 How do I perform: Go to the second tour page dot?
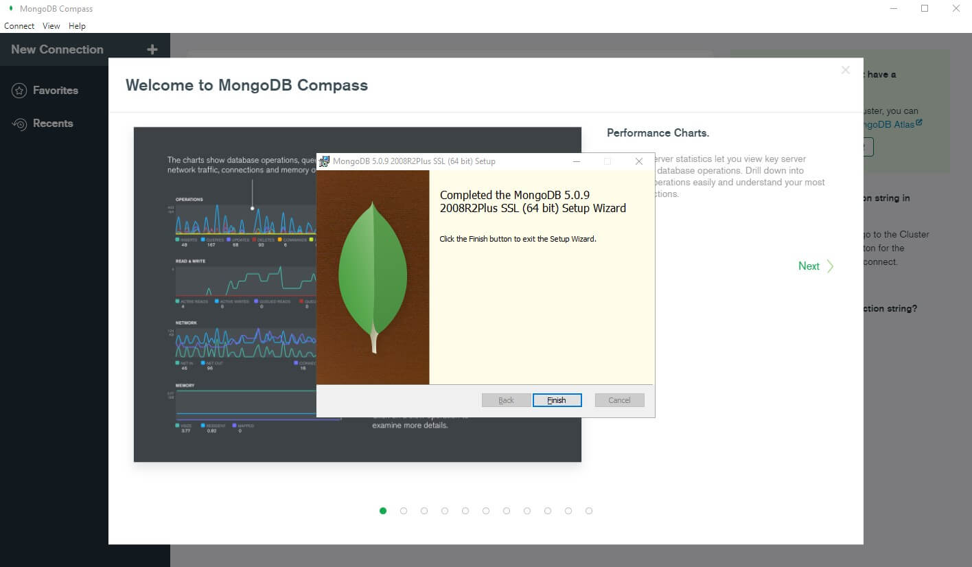click(x=404, y=511)
